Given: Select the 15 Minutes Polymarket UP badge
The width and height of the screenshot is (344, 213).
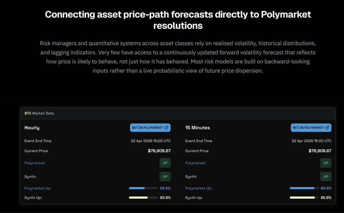Looking at the screenshot, I should coord(326,163).
